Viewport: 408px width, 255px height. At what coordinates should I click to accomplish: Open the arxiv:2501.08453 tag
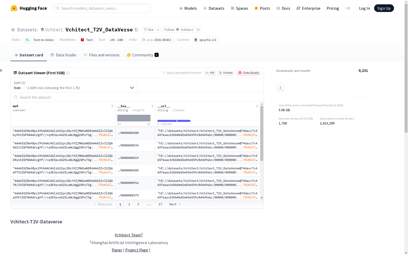[157, 40]
